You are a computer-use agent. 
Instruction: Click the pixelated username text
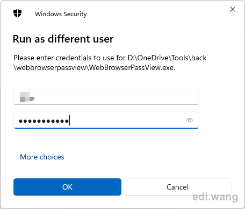tap(27, 97)
